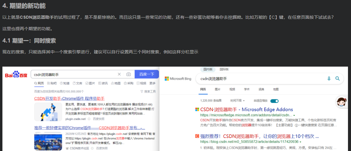Viewport: 351px width, 151px height.
Task: Open result CSDN开发助手-Chrome插件 程序员助手
Action: point(70,98)
